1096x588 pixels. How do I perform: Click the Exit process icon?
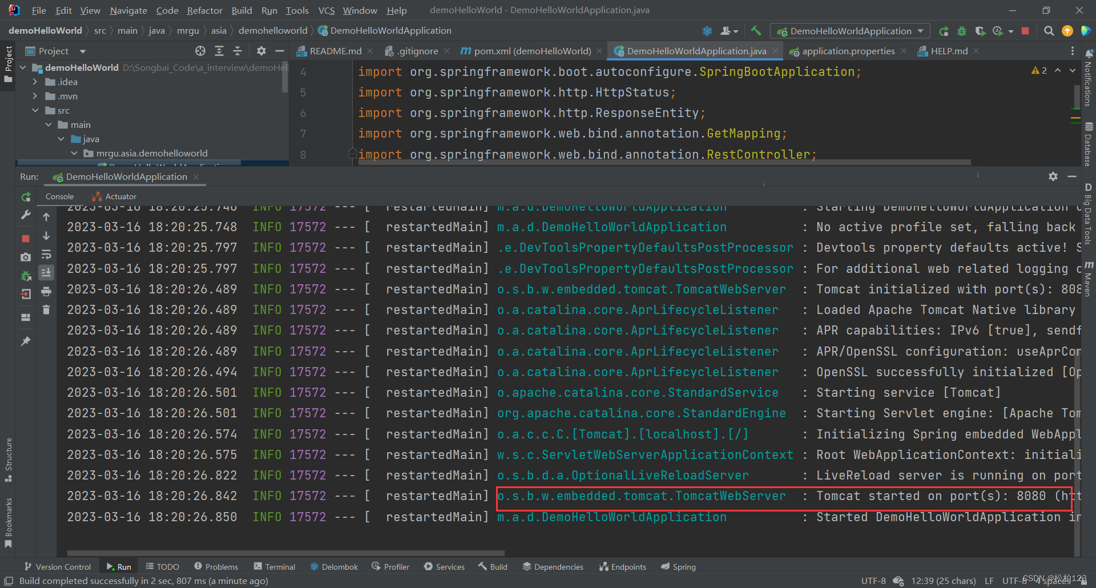[26, 294]
